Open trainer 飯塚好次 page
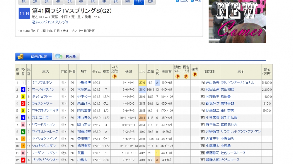This screenshot has height=164, width=293. click(x=213, y=103)
